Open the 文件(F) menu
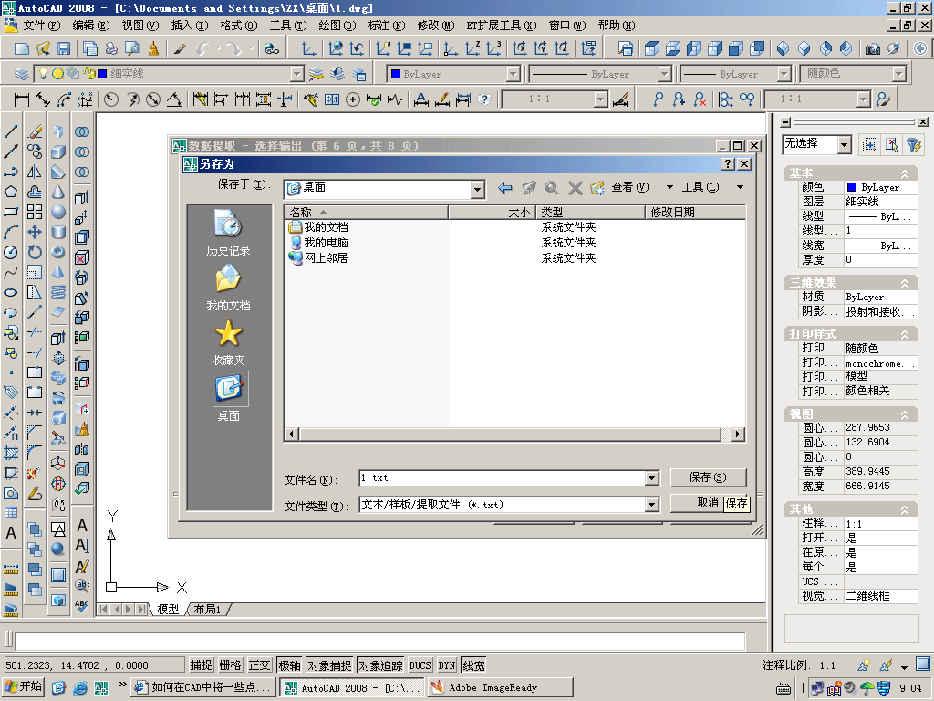This screenshot has width=934, height=701. [x=42, y=26]
